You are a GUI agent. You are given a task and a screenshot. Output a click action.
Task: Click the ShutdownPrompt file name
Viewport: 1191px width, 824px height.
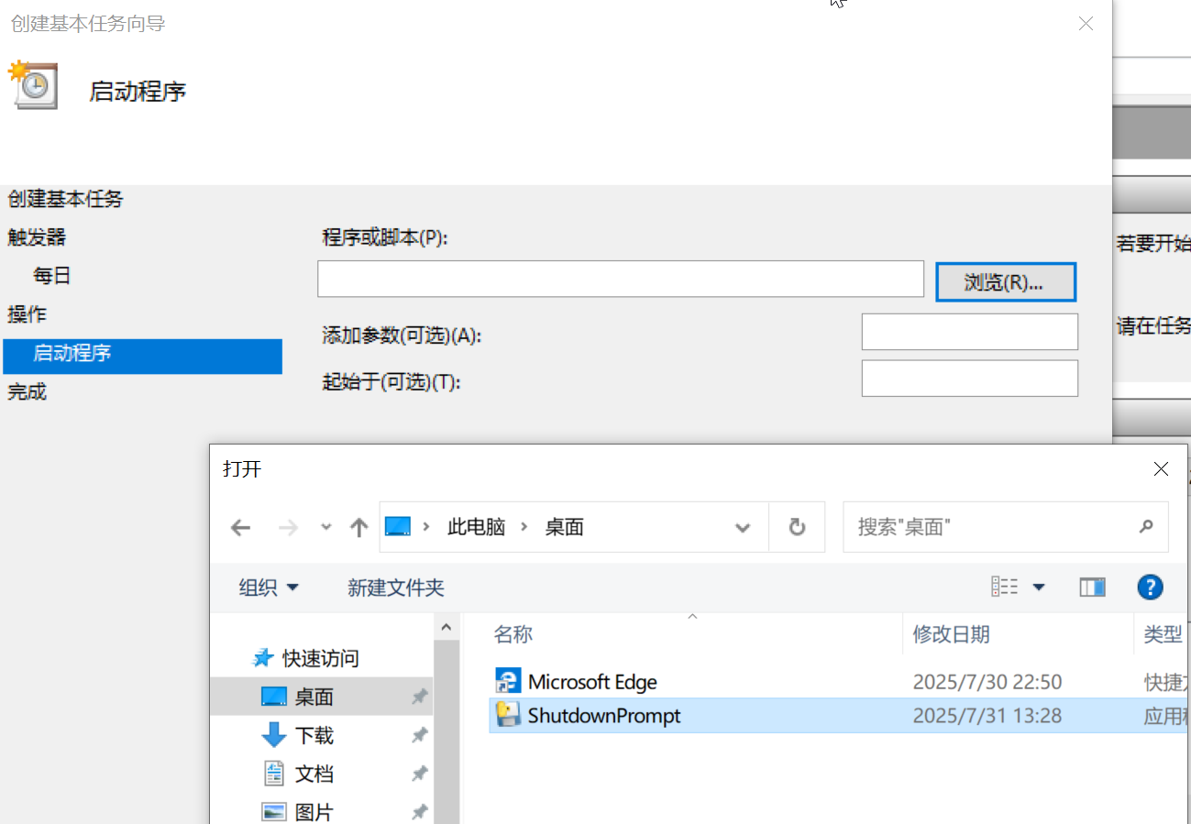[x=604, y=716]
